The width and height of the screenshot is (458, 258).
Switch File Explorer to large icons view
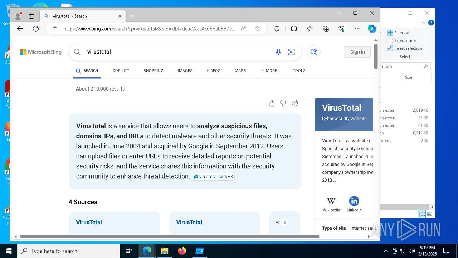click(430, 214)
